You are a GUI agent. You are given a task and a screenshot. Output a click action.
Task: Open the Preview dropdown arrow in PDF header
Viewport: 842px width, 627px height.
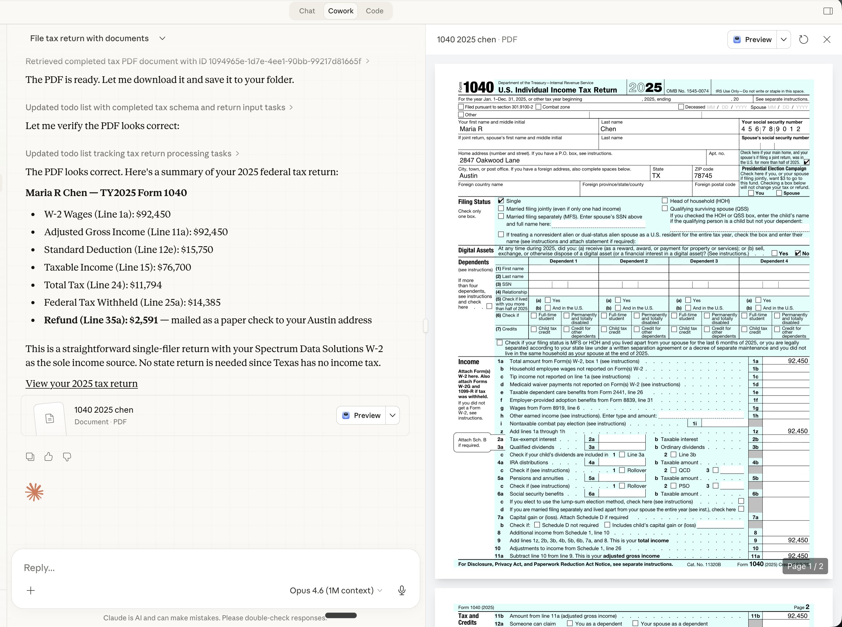pyautogui.click(x=783, y=39)
